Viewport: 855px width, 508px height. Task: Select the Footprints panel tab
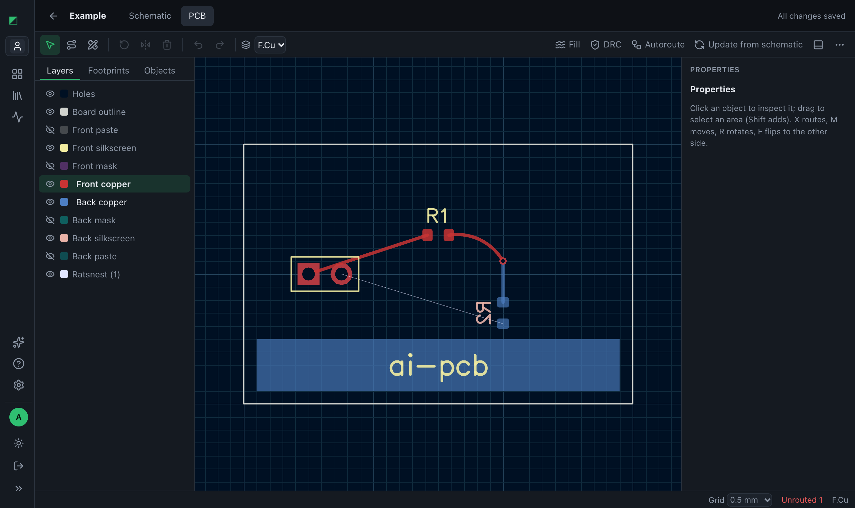click(x=109, y=71)
